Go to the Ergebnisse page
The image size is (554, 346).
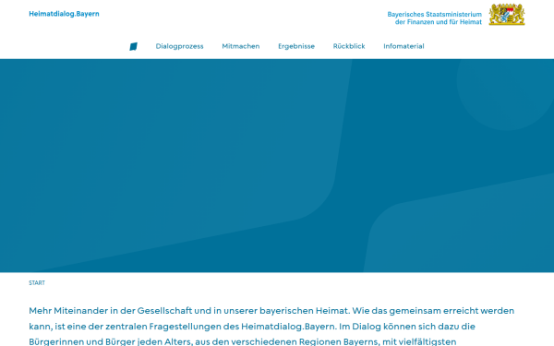pyautogui.click(x=296, y=46)
